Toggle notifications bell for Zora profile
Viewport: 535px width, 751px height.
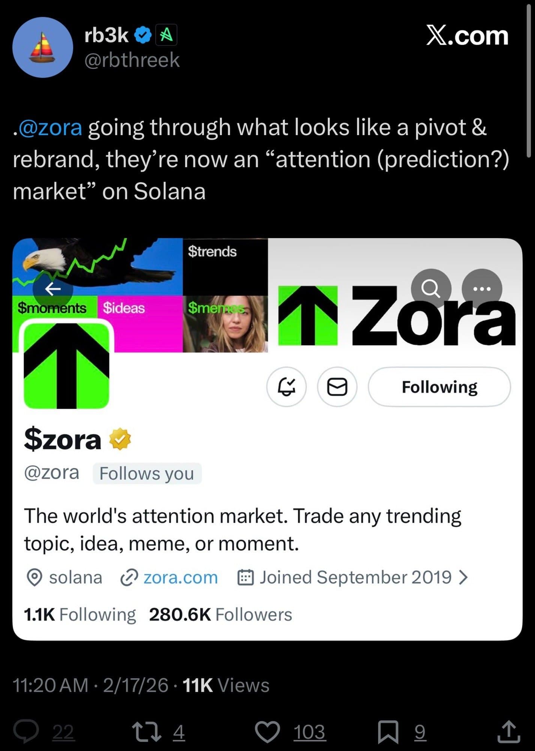pos(286,387)
